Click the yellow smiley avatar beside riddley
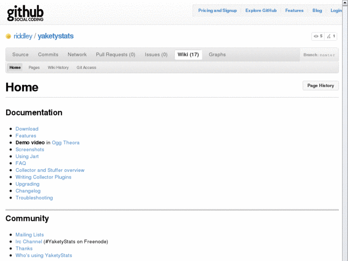 (8, 36)
